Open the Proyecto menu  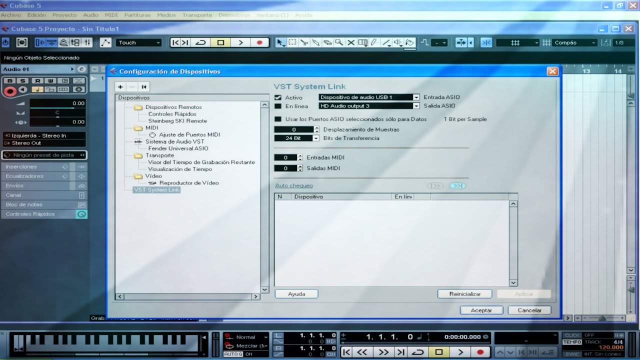tap(64, 15)
